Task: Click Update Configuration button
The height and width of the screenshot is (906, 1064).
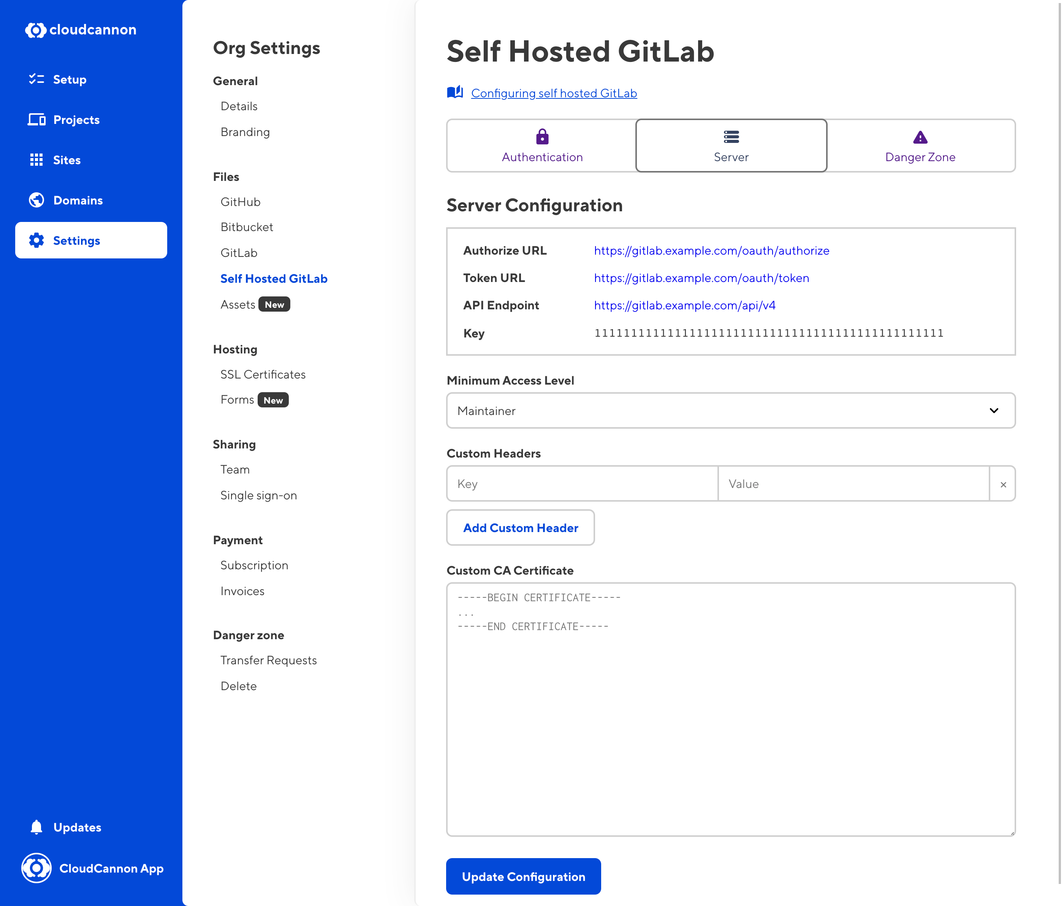Action: [x=525, y=876]
